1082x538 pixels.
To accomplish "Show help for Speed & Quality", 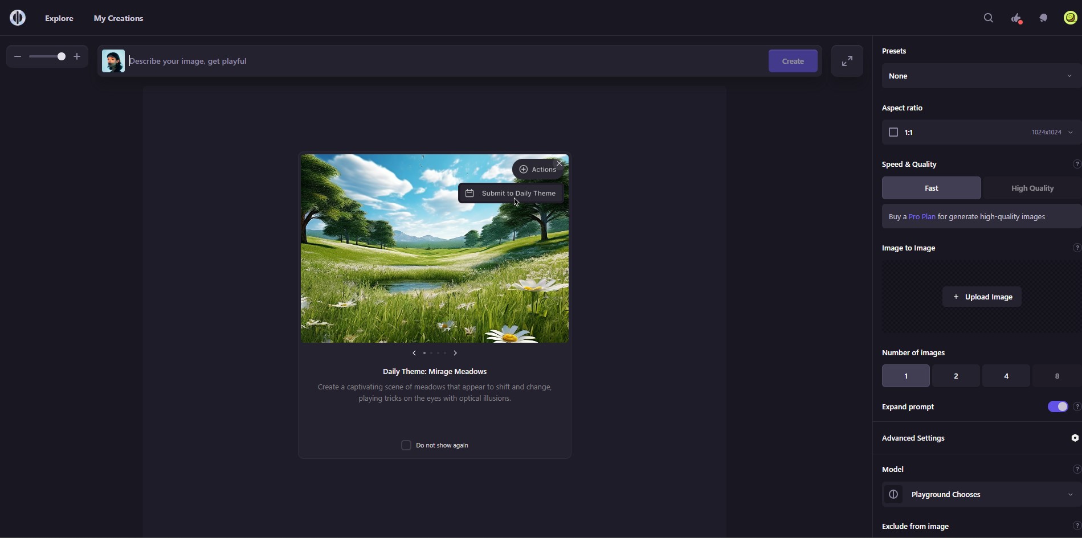I will (1076, 164).
